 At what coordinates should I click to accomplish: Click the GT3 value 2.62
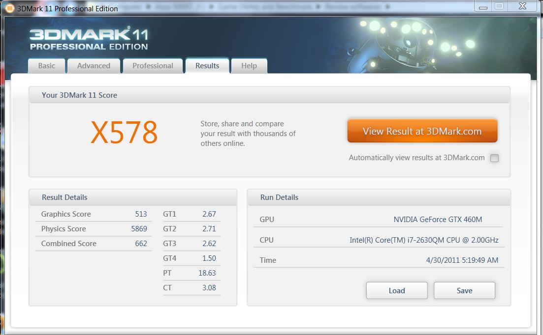[x=209, y=244]
